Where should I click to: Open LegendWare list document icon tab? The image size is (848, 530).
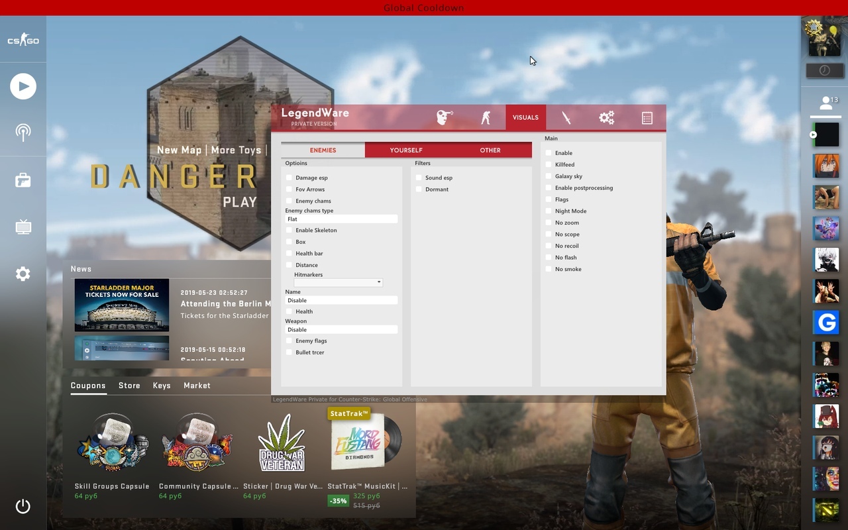(x=647, y=118)
